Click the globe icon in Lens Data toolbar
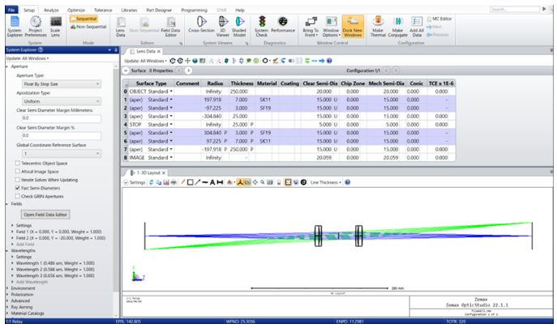The width and height of the screenshot is (557, 328). point(195,61)
